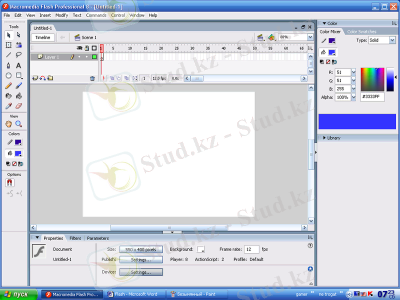400x300 pixels.
Task: Toggle the Timeline button
Action: pos(43,37)
